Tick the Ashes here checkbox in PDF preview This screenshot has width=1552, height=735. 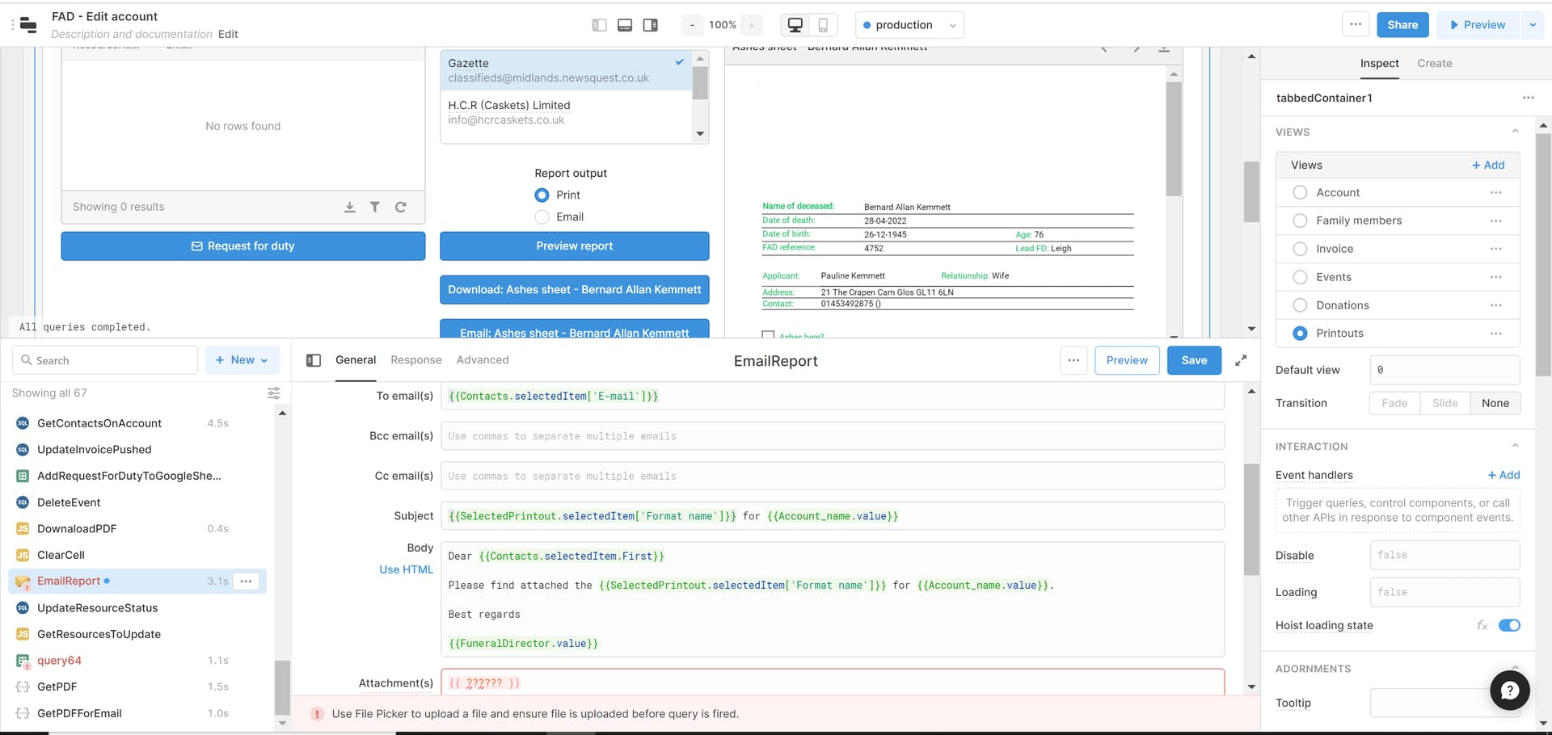click(768, 334)
